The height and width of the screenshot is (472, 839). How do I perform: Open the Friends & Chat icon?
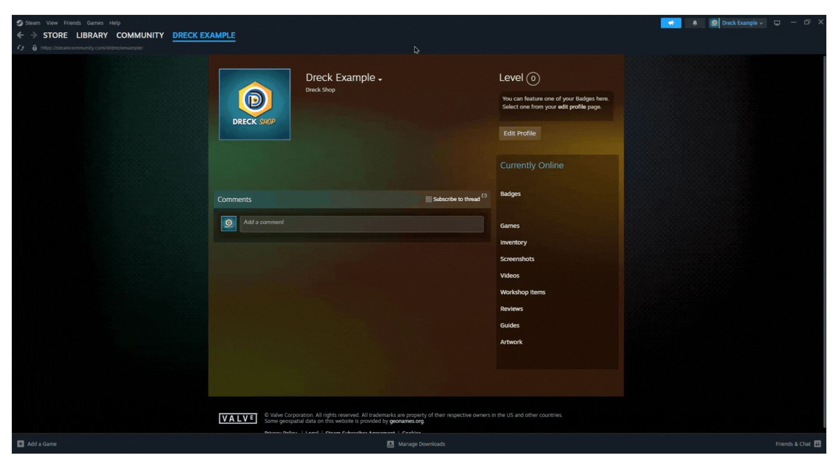pyautogui.click(x=818, y=444)
